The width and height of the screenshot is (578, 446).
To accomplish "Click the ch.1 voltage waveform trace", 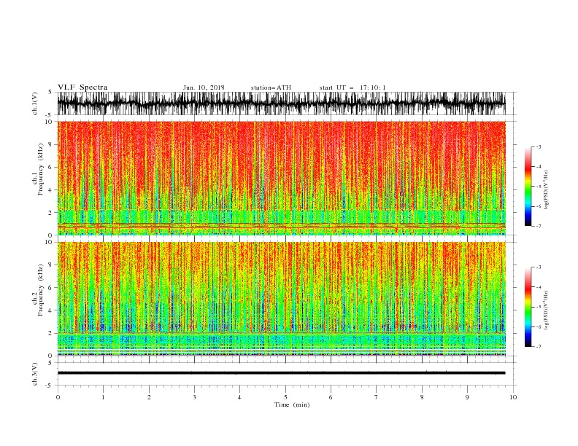I will click(281, 103).
